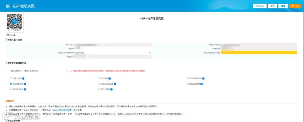The image size is (304, 122).
Task: Check the 注册资本信息 checkbox
Action: click(x=11, y=89)
